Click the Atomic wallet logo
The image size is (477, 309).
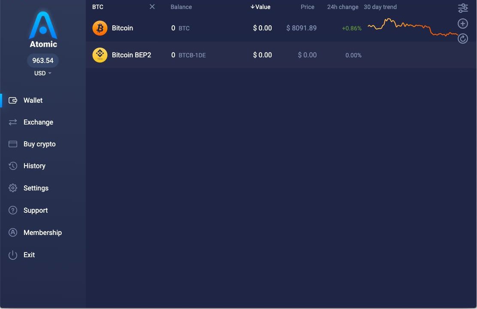(x=43, y=30)
